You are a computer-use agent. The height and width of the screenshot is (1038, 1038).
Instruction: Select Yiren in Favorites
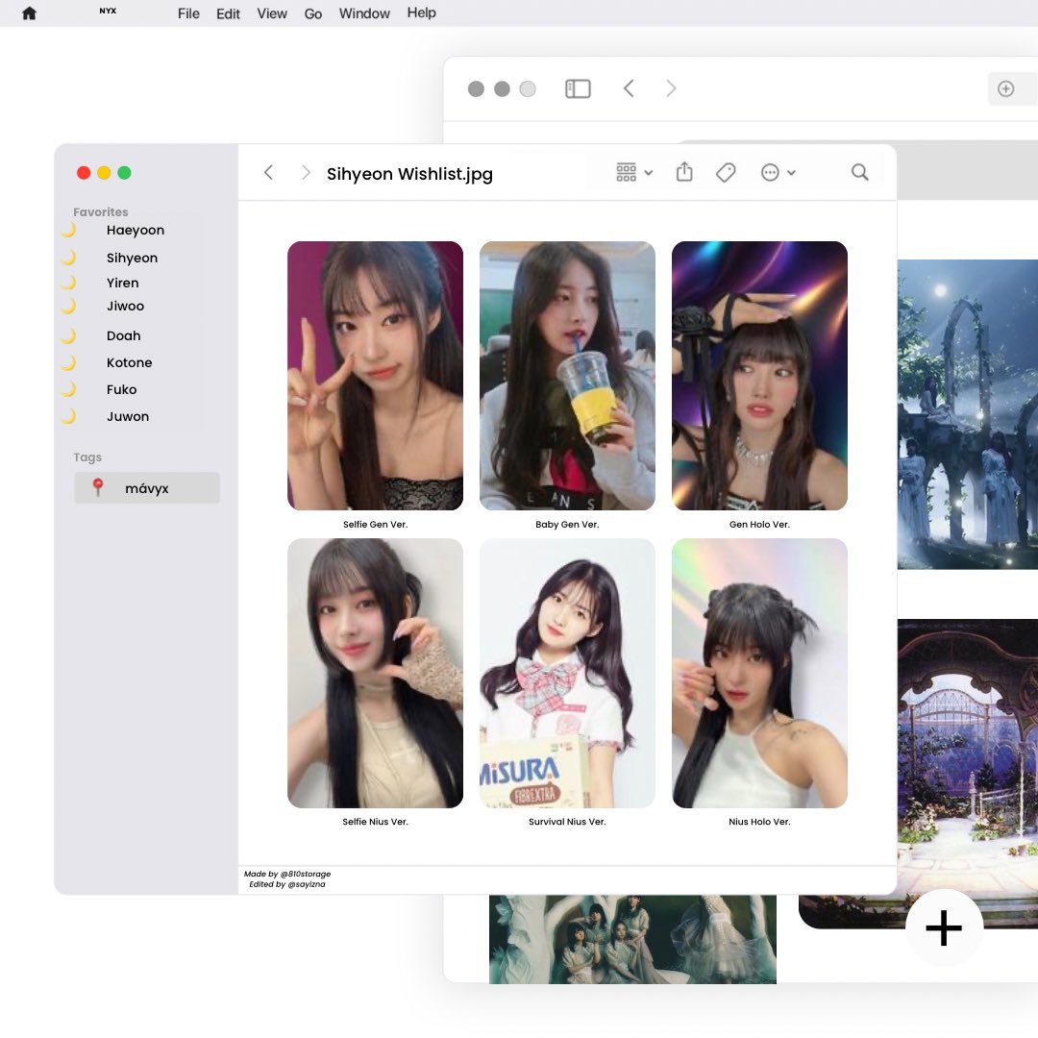coord(122,283)
